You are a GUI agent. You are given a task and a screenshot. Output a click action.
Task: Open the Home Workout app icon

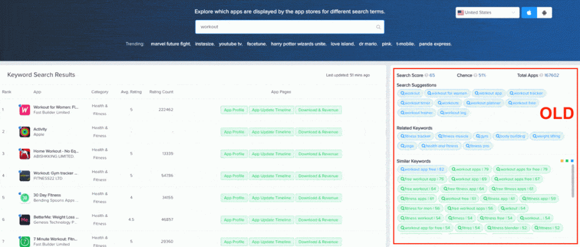click(x=24, y=154)
